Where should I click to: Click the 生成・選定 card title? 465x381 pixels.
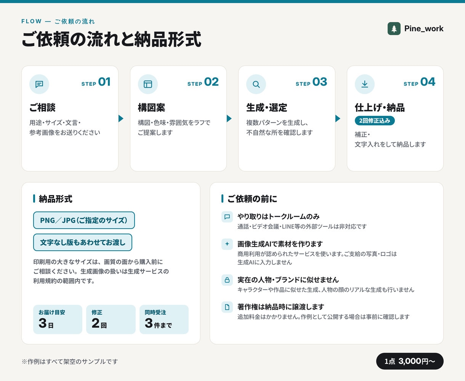click(267, 108)
